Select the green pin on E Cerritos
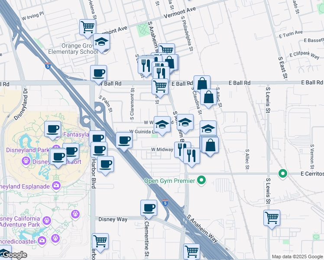 tap(283, 173)
